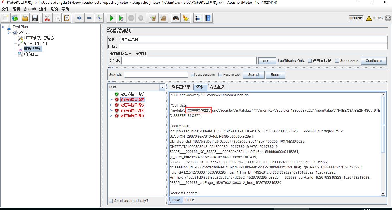Enable Regular exp. search option
This screenshot has height=210, width=392.
click(x=220, y=75)
